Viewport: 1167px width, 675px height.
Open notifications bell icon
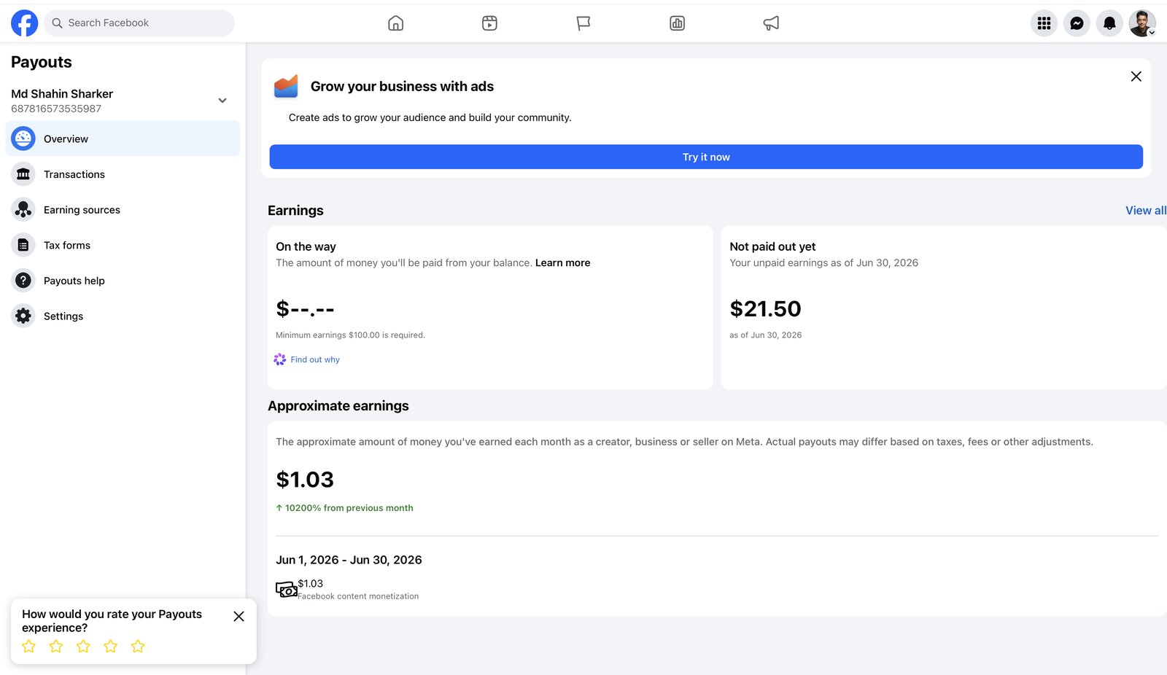(x=1109, y=23)
